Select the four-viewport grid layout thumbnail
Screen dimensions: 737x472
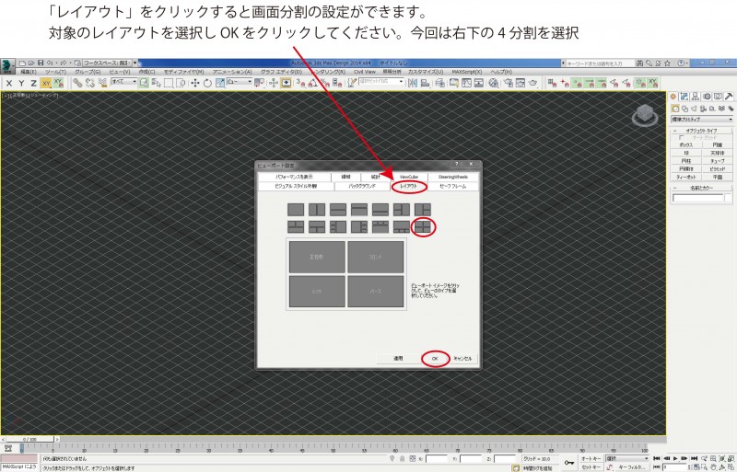pos(423,225)
